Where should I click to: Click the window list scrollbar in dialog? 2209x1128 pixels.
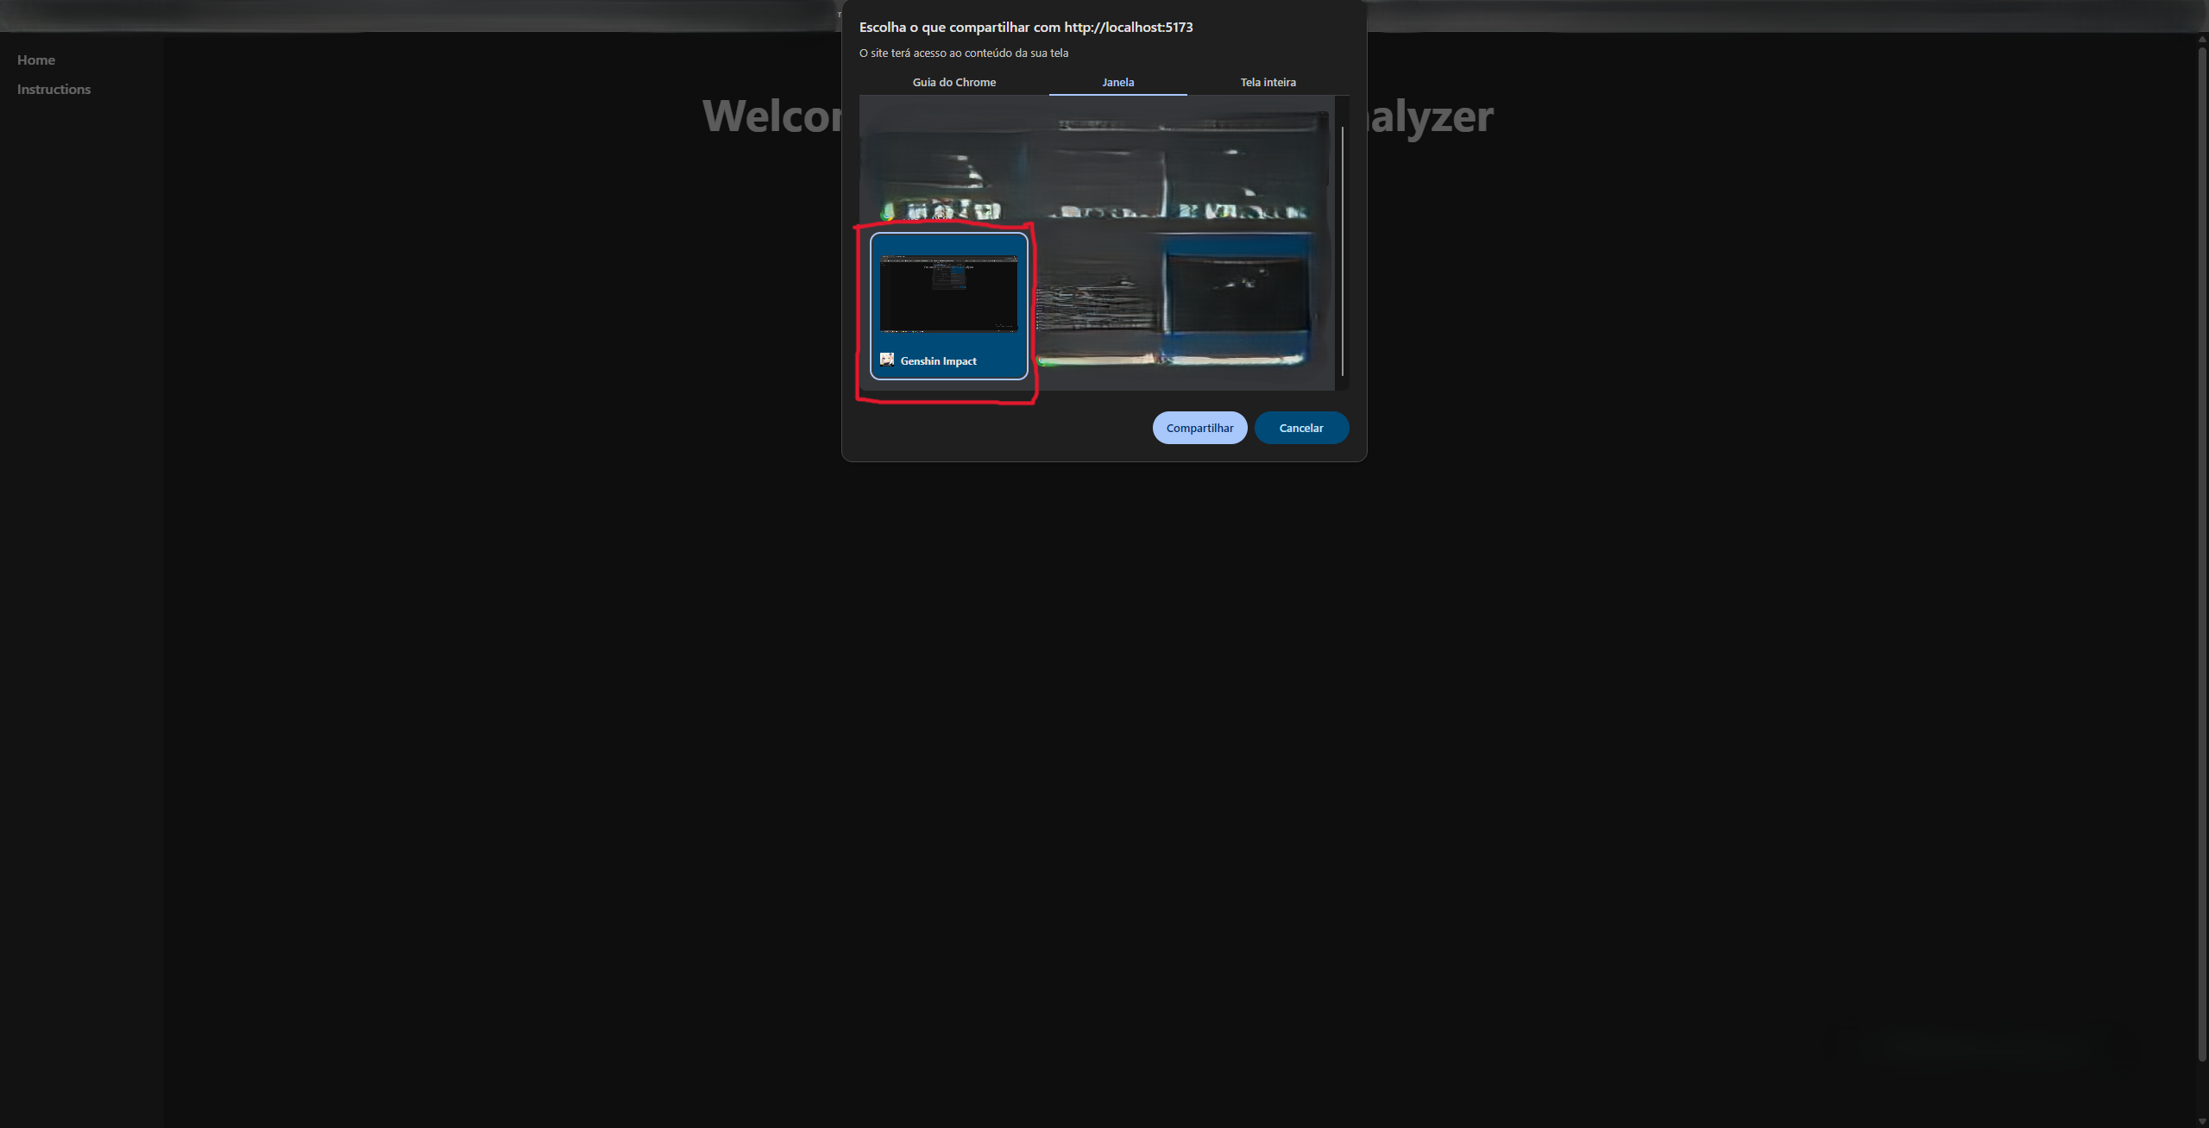click(x=1342, y=250)
